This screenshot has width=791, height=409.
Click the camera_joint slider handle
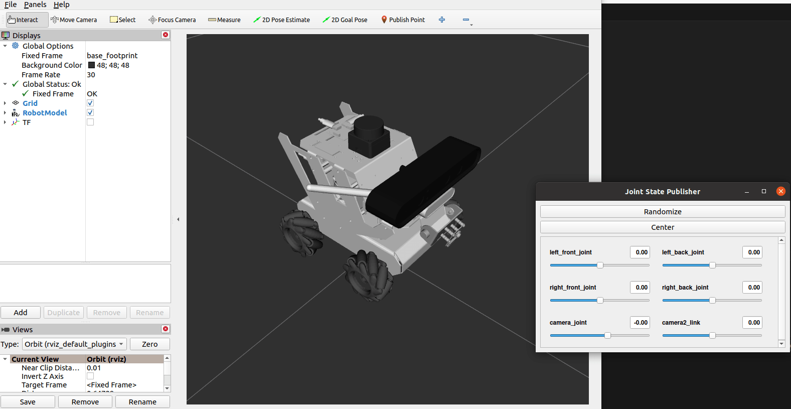click(x=607, y=335)
